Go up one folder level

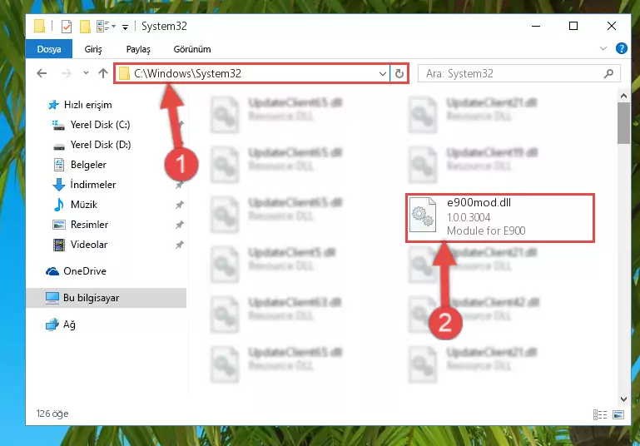click(x=103, y=73)
